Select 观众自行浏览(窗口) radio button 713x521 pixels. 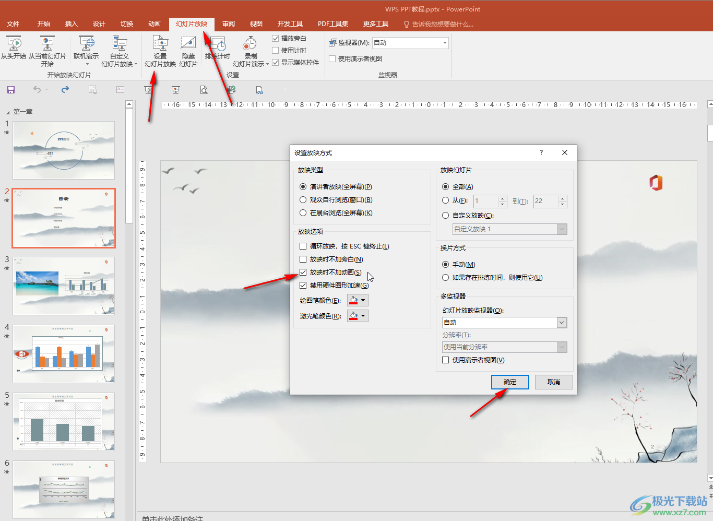click(303, 199)
